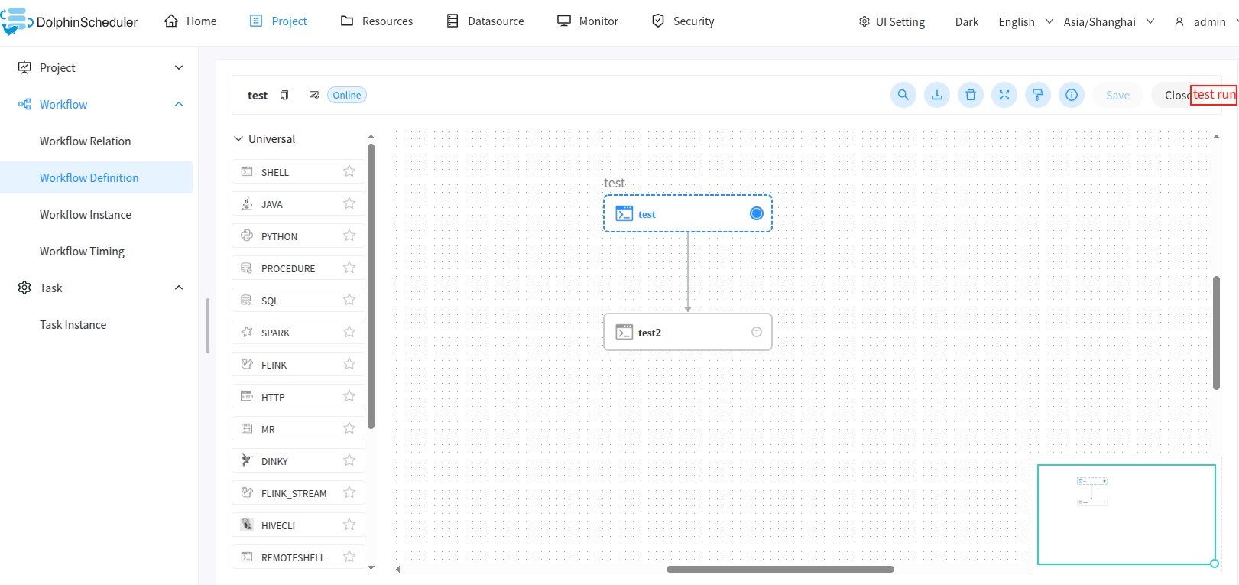The height and width of the screenshot is (585, 1239).
Task: Click the paint roller format icon
Action: 1037,95
